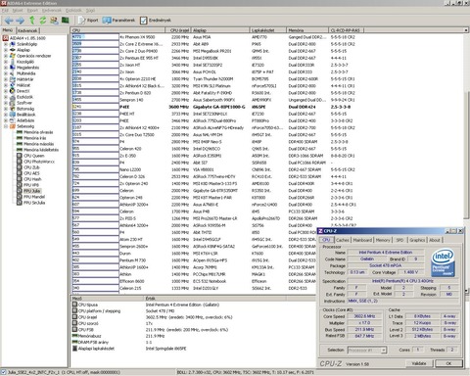Click the dark green board toolbar icon
This screenshot has height=376, width=470.
tap(66, 21)
